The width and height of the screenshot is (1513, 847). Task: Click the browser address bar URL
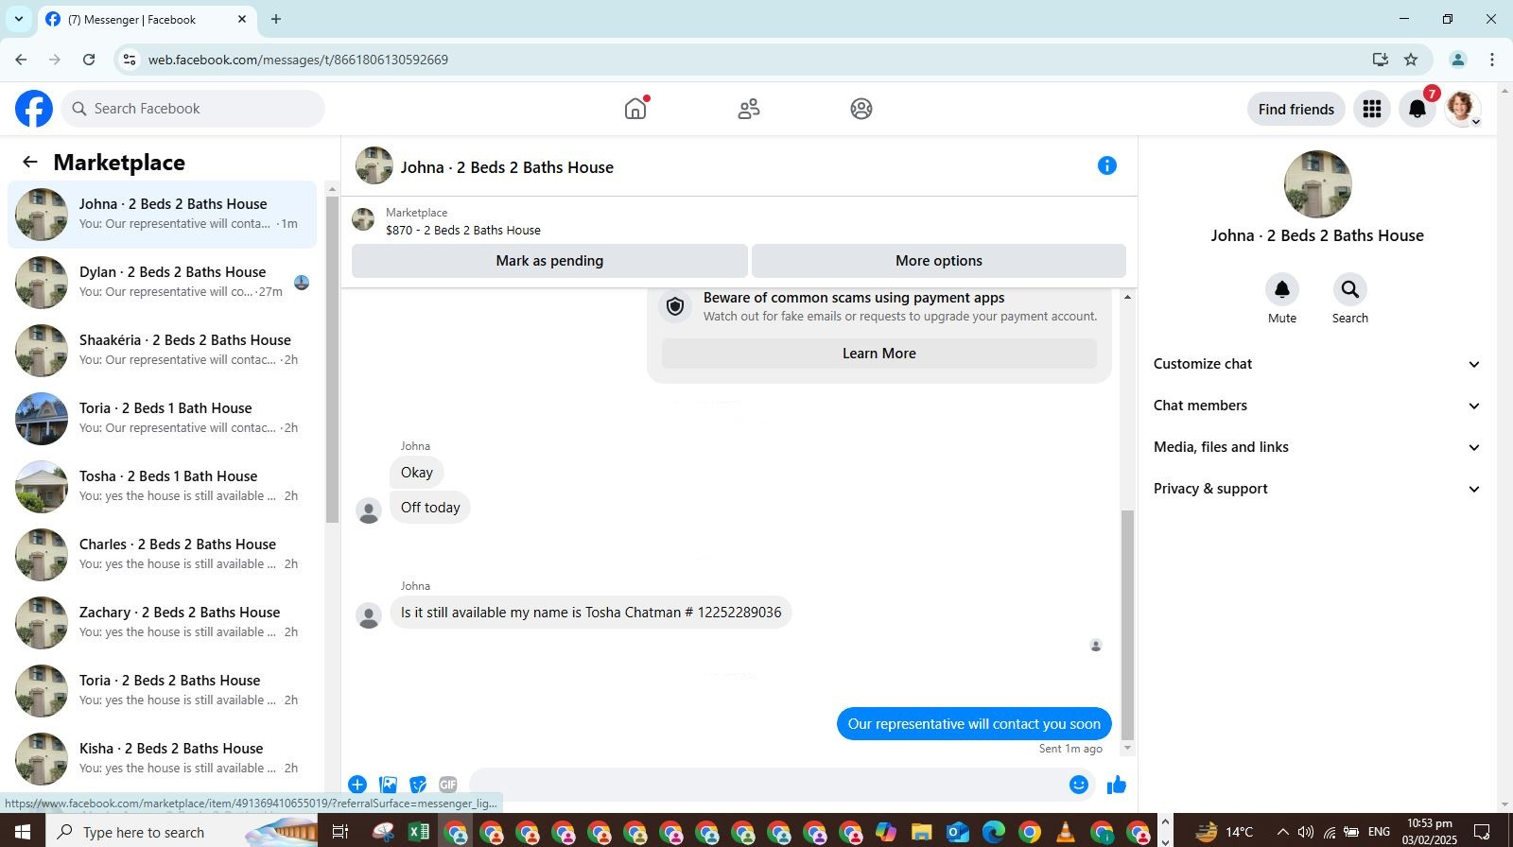click(298, 60)
